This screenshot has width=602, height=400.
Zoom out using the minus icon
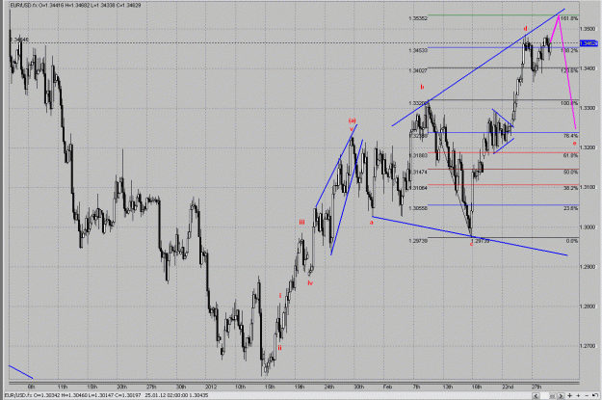(x=587, y=395)
